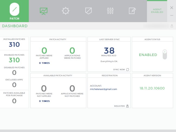Open the sliders options icon tab
This screenshot has width=176, height=132.
pyautogui.click(x=110, y=11)
